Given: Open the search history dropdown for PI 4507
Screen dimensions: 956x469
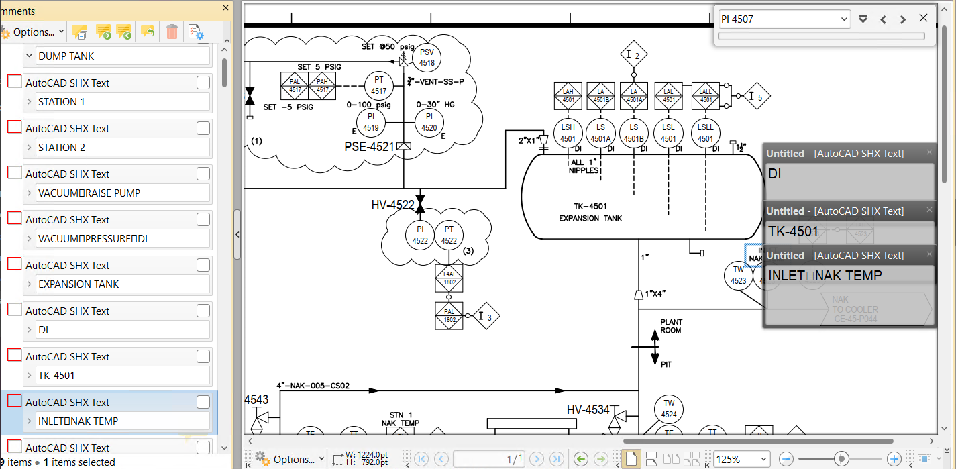Looking at the screenshot, I should [845, 19].
